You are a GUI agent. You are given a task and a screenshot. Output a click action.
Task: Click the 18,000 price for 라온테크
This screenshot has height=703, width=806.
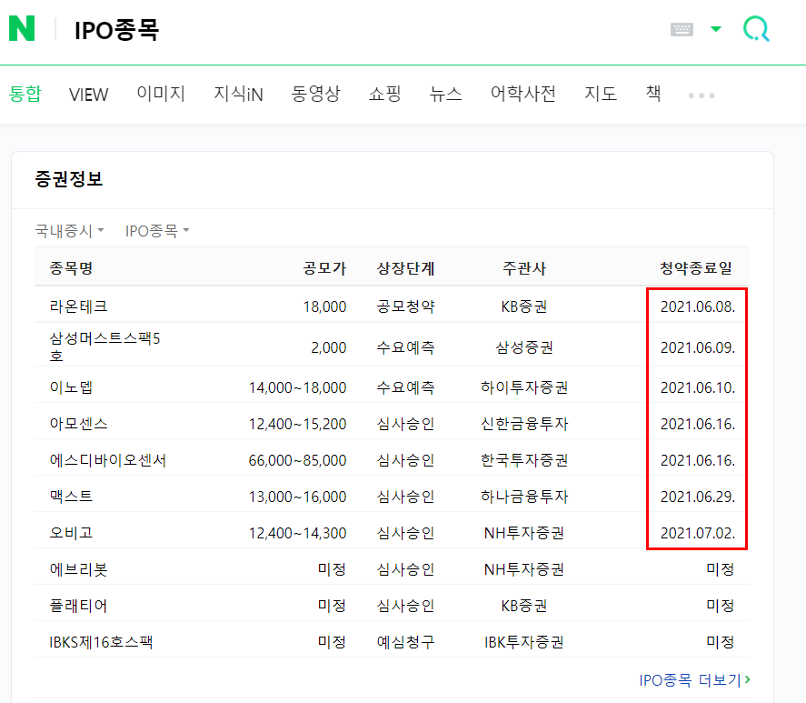click(324, 306)
